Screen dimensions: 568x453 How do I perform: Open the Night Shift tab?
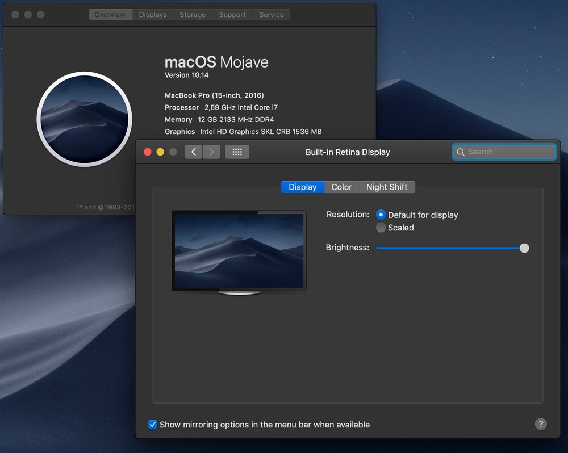pyautogui.click(x=387, y=187)
